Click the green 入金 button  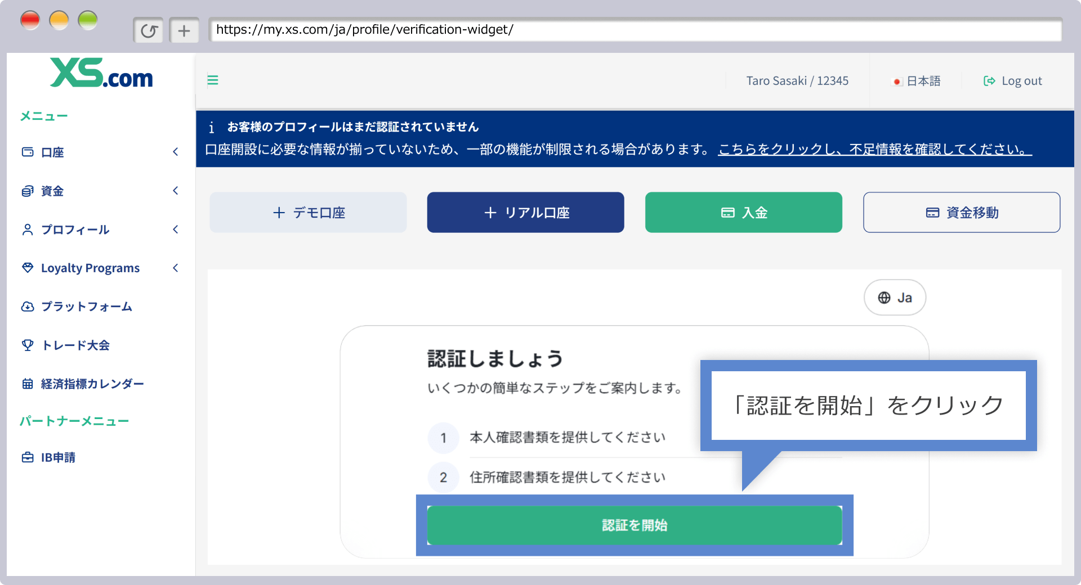(743, 212)
